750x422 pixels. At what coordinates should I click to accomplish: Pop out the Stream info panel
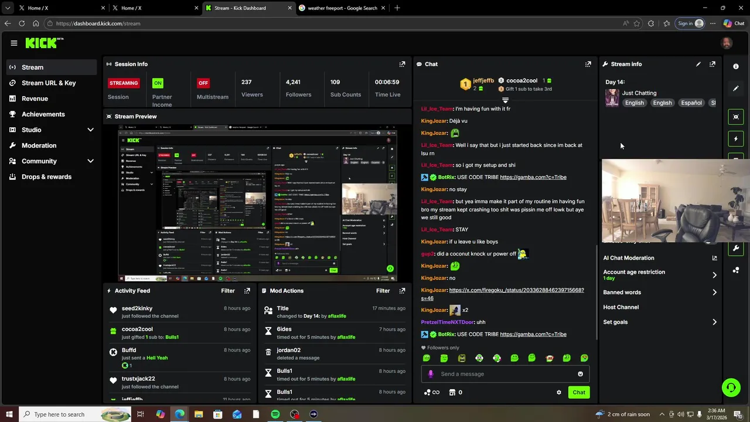[712, 64]
